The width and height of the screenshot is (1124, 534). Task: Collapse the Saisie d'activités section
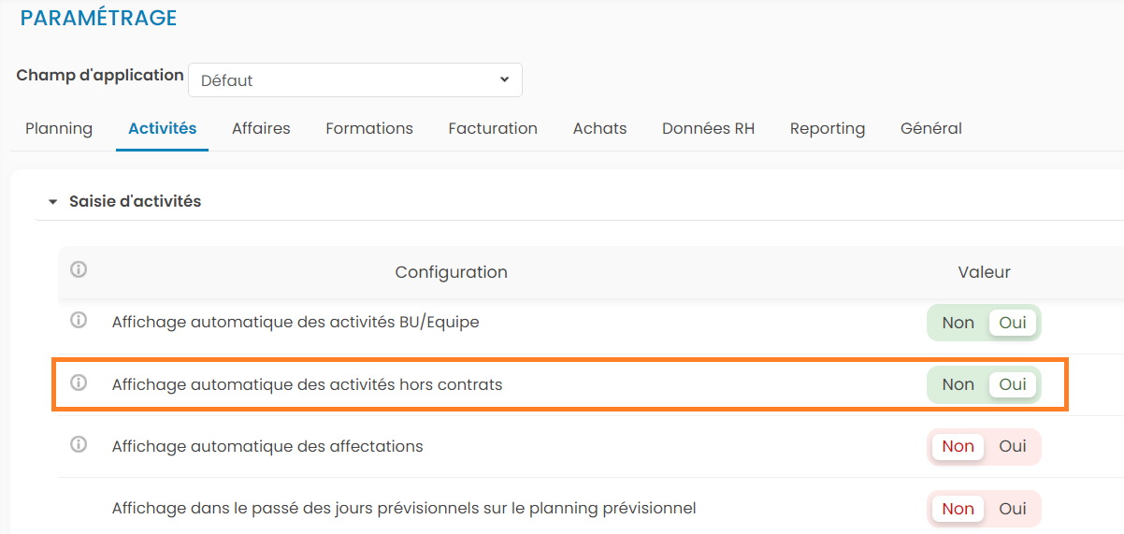(53, 201)
